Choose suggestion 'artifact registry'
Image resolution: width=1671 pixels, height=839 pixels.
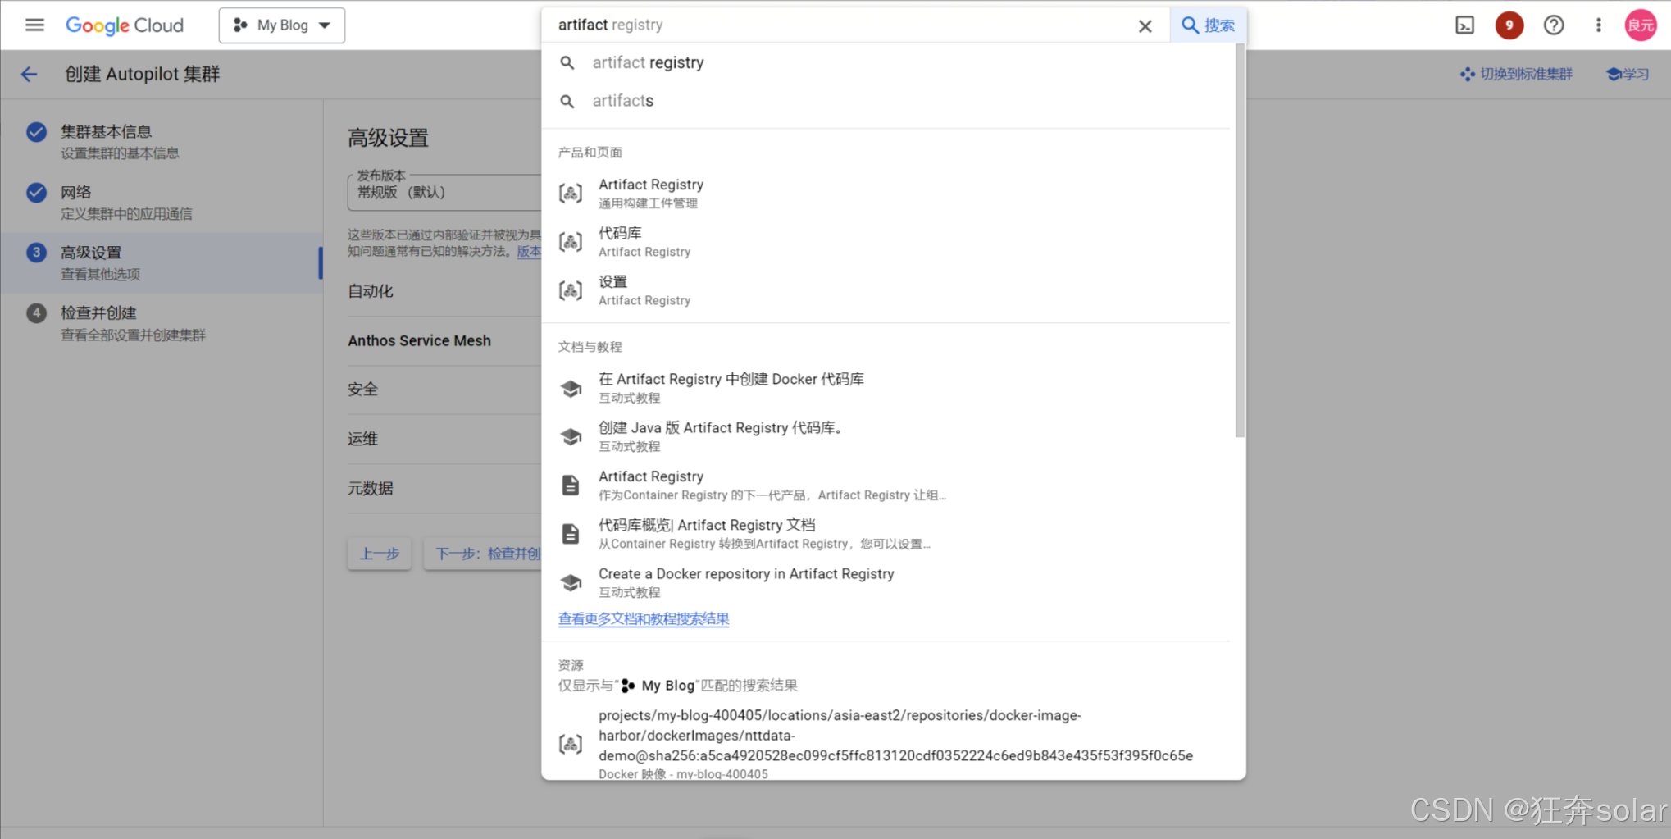886,62
